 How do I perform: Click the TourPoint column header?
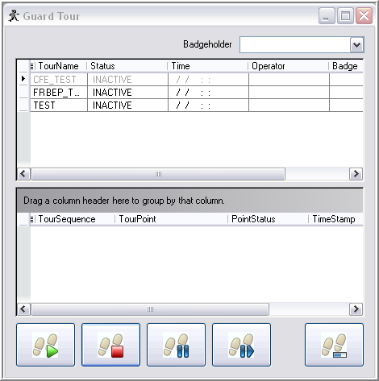pyautogui.click(x=171, y=219)
